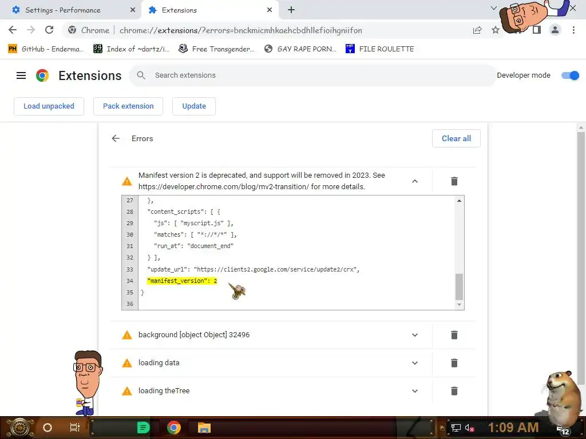Reload the current page
Screen dimensions: 586x439
click(49, 30)
